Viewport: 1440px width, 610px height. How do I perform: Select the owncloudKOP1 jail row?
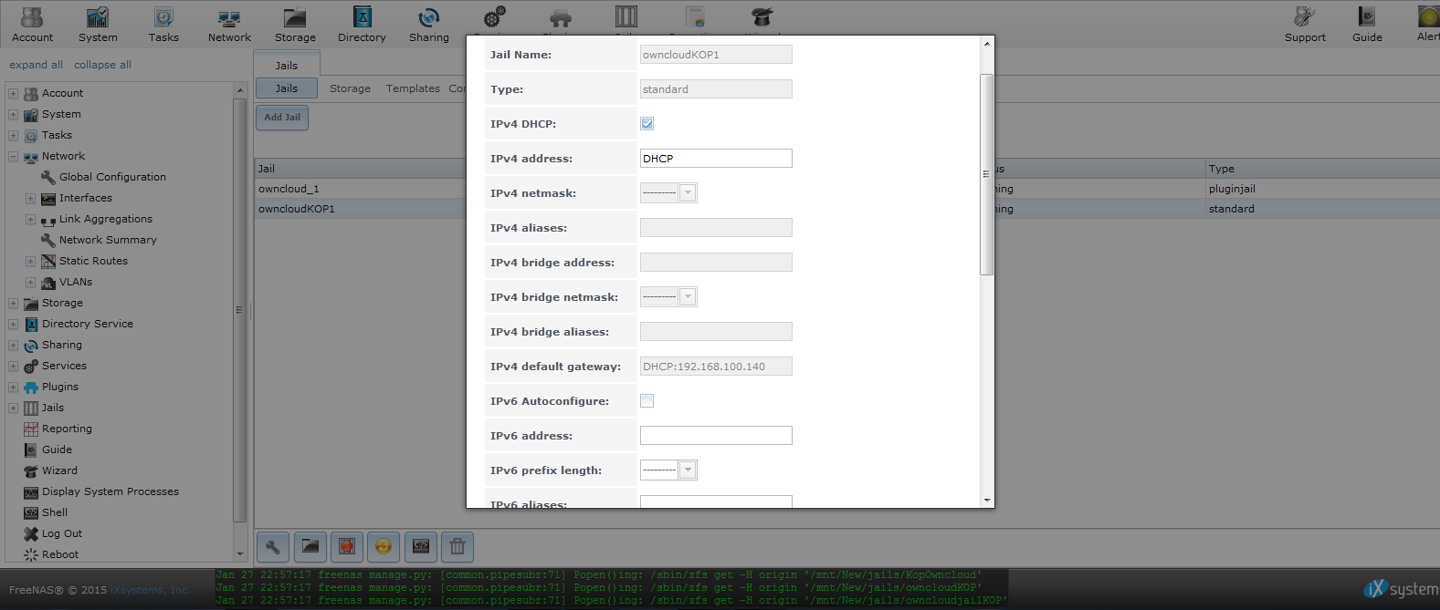[x=361, y=209]
